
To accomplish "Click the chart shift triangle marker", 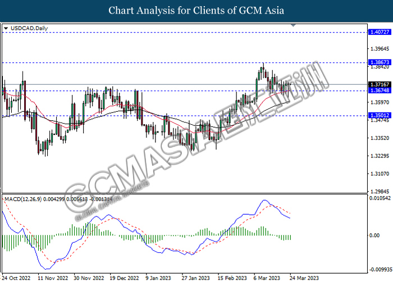I will tap(293, 25).
